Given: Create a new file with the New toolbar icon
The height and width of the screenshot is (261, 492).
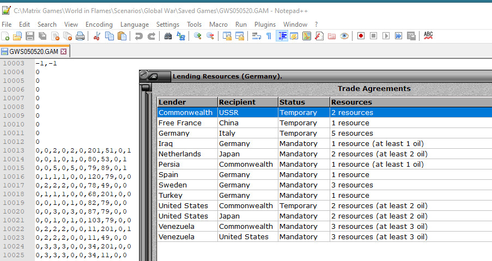Looking at the screenshot, I should [5, 36].
